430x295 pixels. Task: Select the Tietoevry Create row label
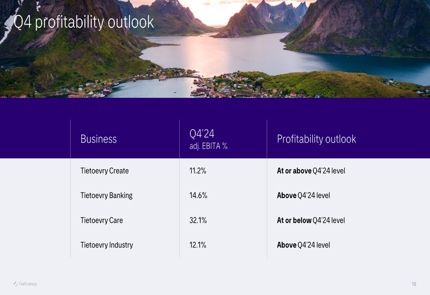[x=104, y=171]
